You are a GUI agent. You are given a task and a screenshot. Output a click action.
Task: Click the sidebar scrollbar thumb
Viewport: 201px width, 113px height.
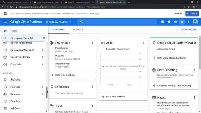pyautogui.click(x=47, y=93)
